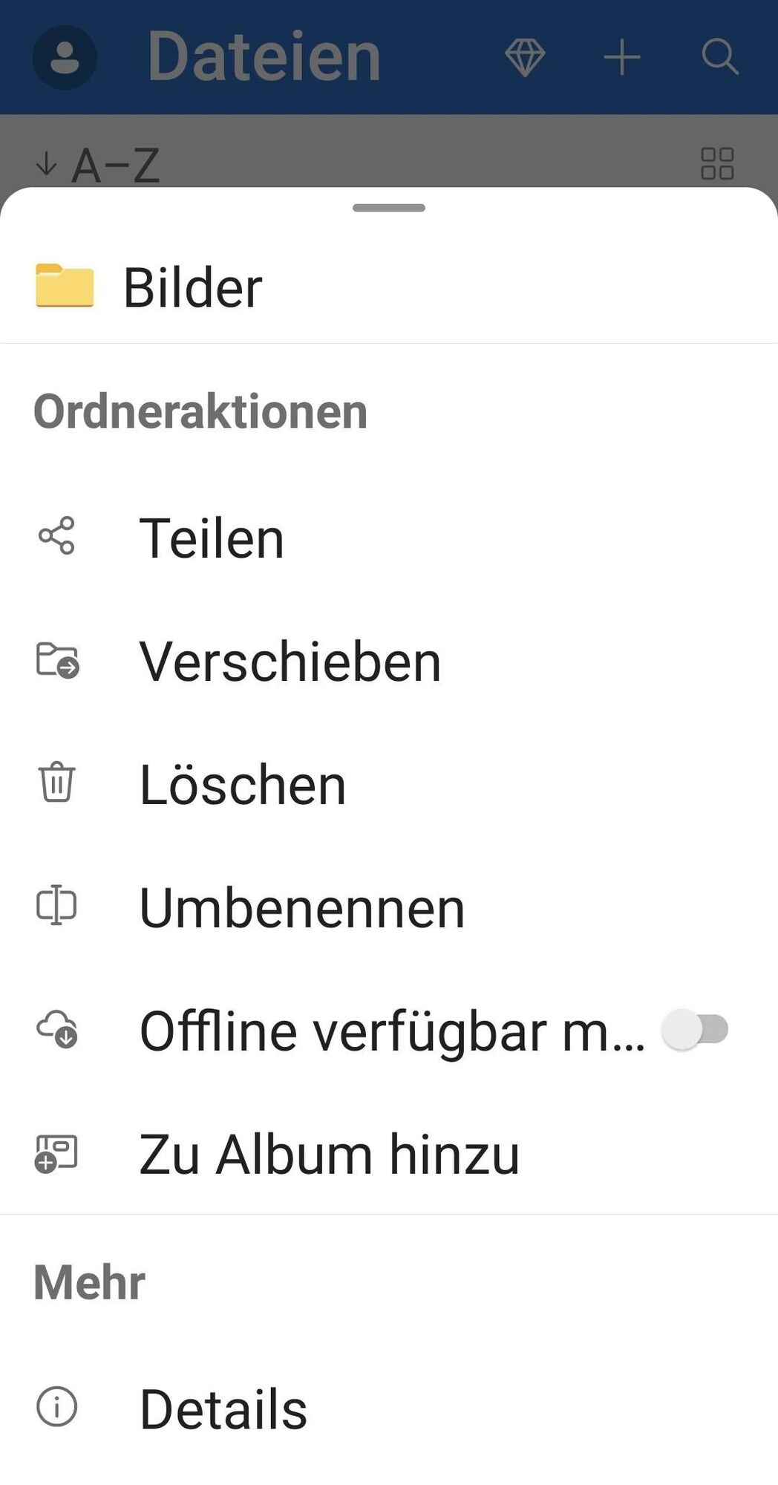The height and width of the screenshot is (1485, 778).
Task: Tap the rename cursor icon
Action: [56, 906]
